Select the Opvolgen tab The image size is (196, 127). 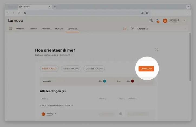[x=72, y=29]
